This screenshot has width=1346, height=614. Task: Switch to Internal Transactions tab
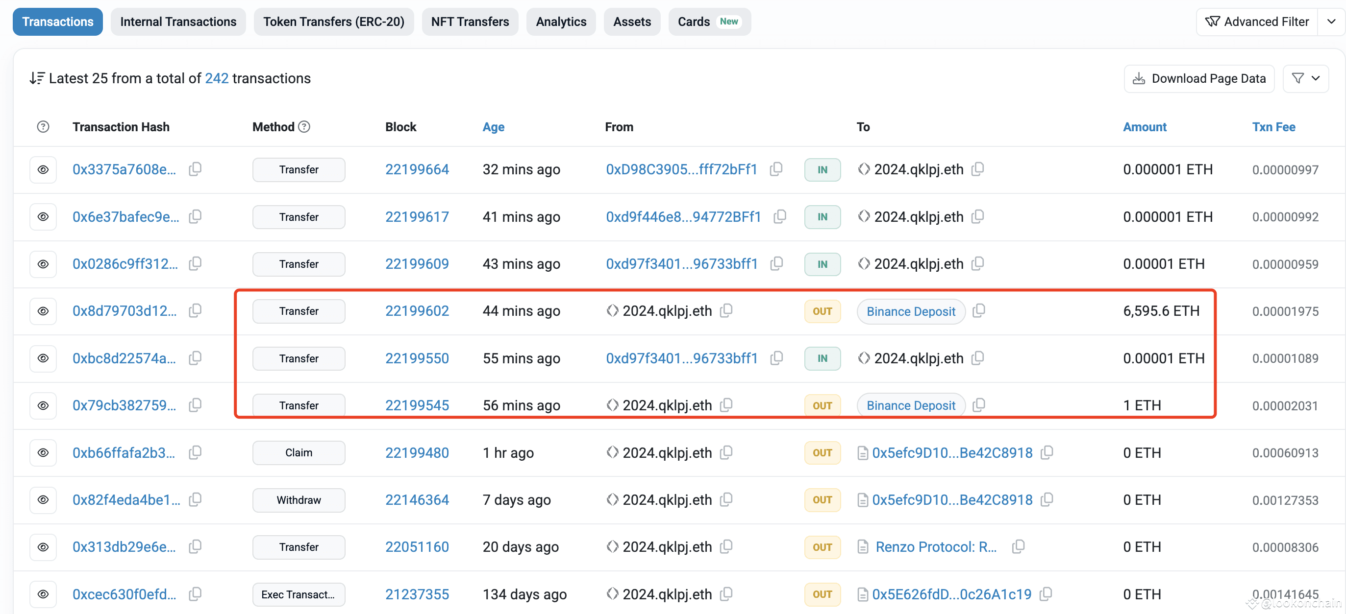click(x=177, y=22)
